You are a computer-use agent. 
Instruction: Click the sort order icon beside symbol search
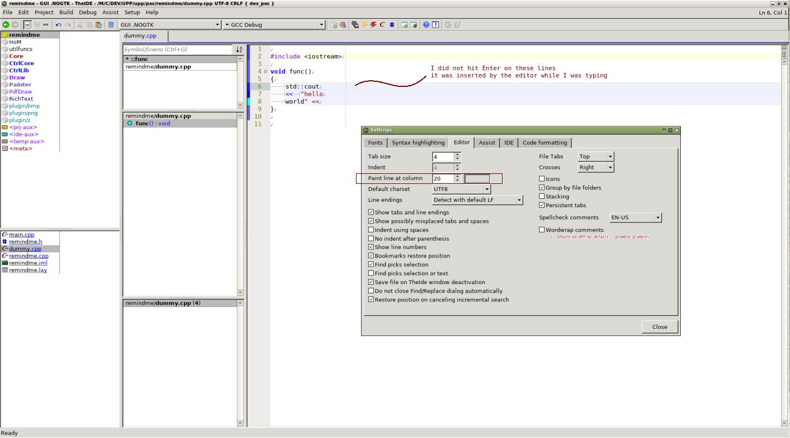point(239,50)
